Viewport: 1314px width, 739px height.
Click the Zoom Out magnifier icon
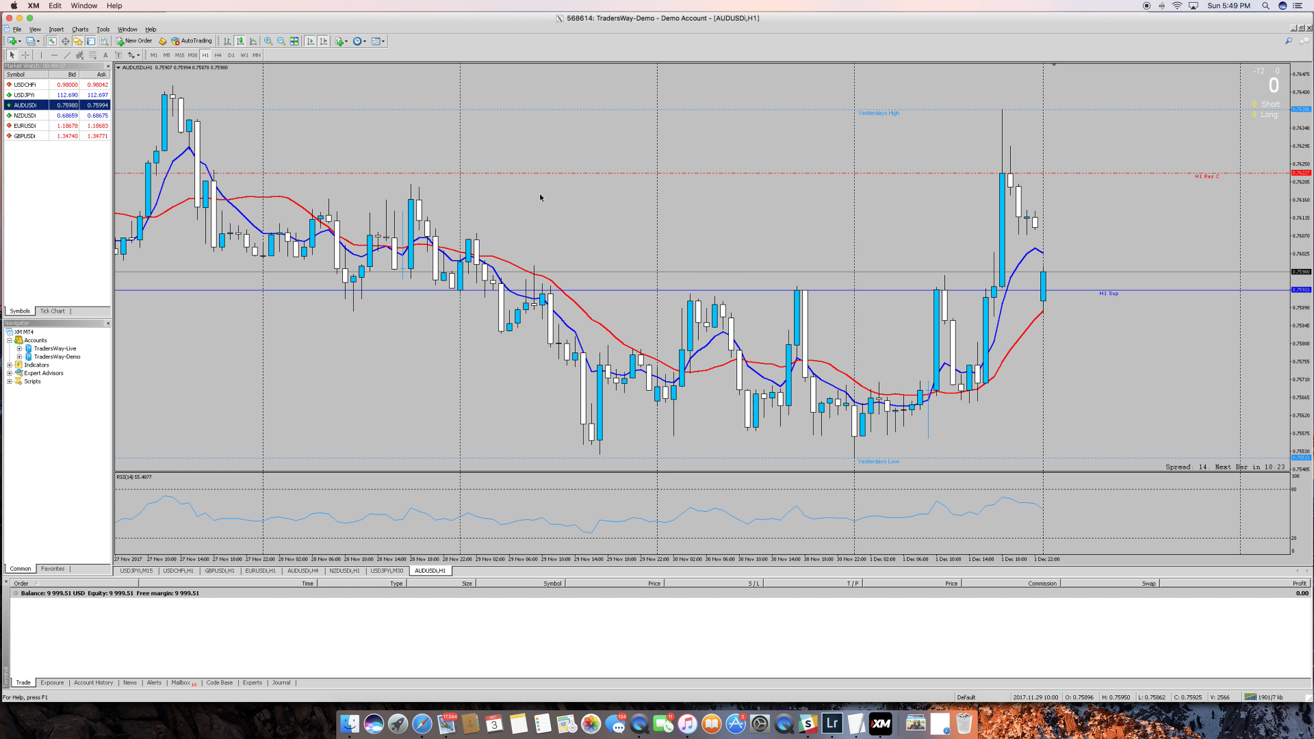281,41
